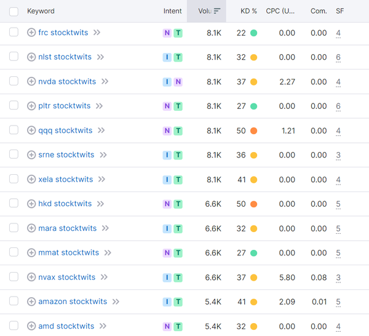Click plus icon next to nvax stocktwits
The width and height of the screenshot is (369, 336).
tap(31, 278)
